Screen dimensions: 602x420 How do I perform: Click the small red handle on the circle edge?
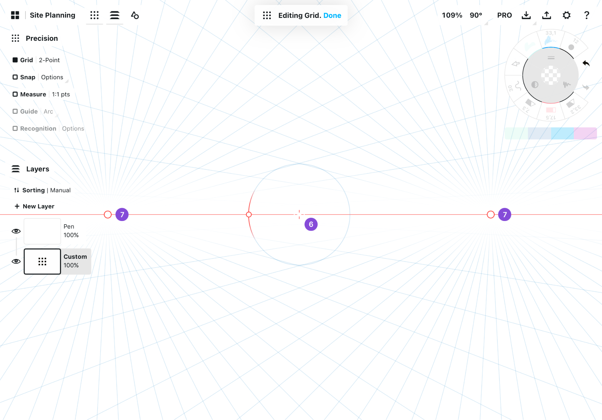click(x=249, y=215)
